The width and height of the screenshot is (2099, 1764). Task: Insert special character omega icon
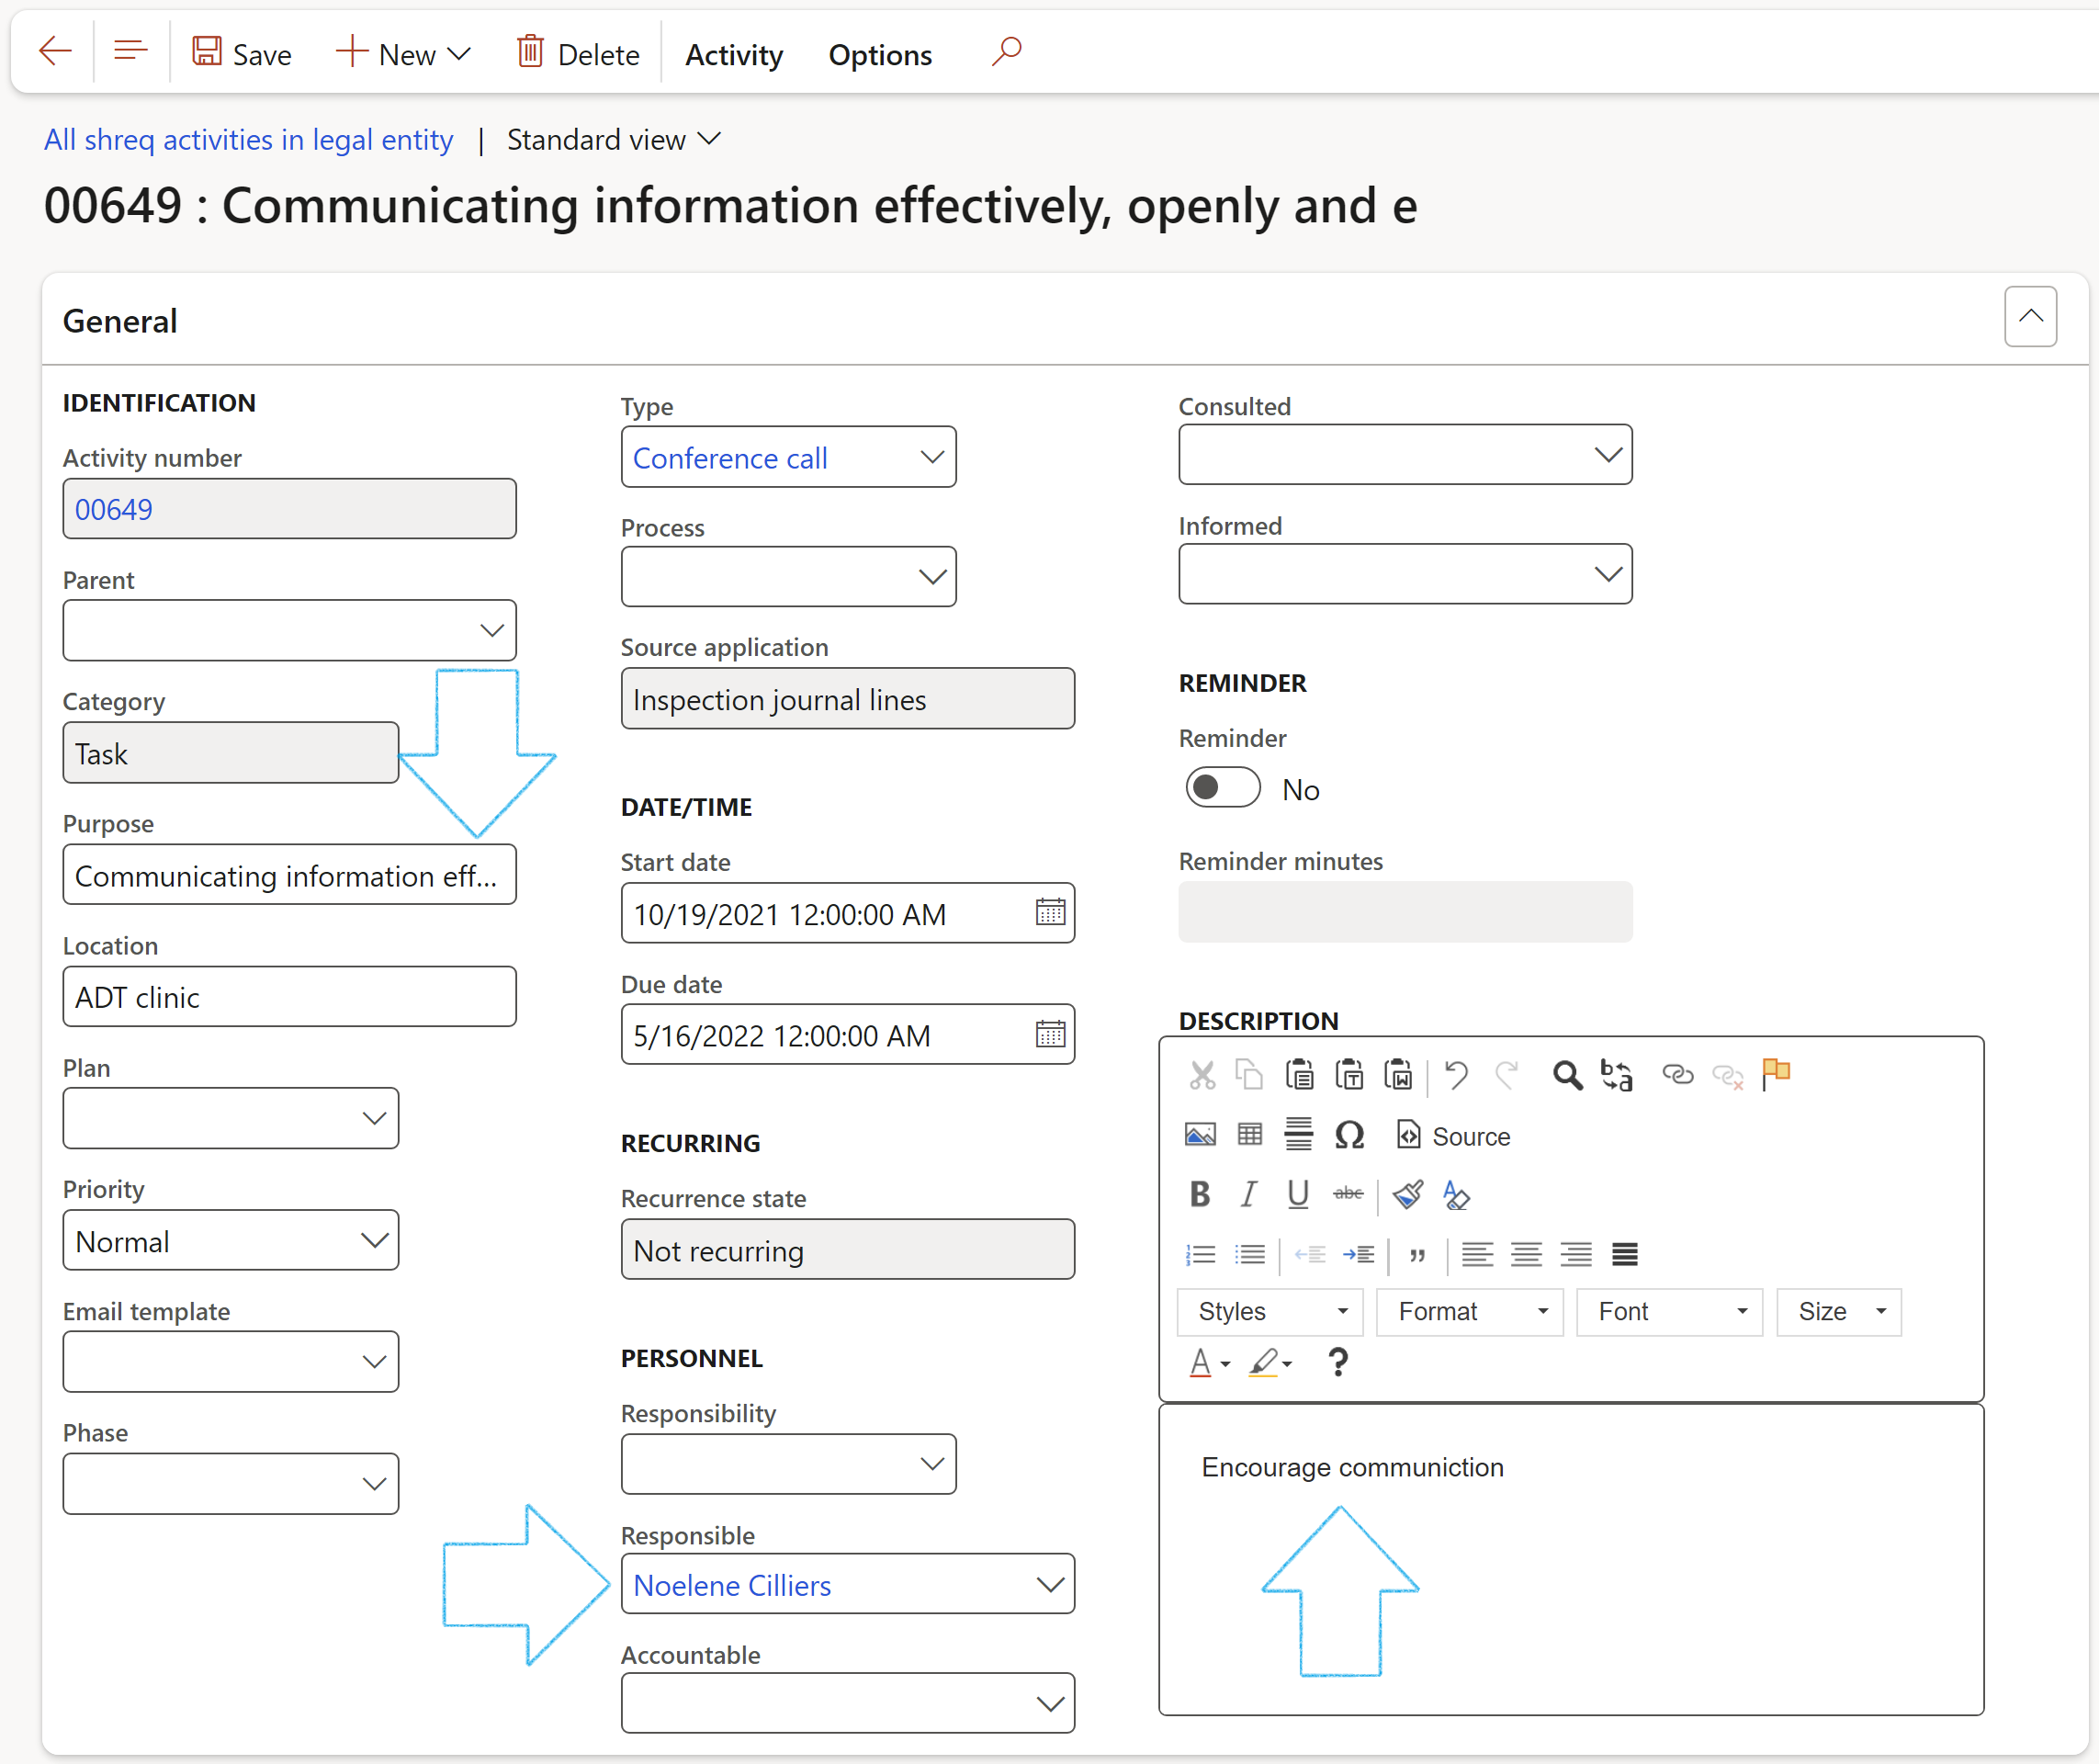(1349, 1135)
